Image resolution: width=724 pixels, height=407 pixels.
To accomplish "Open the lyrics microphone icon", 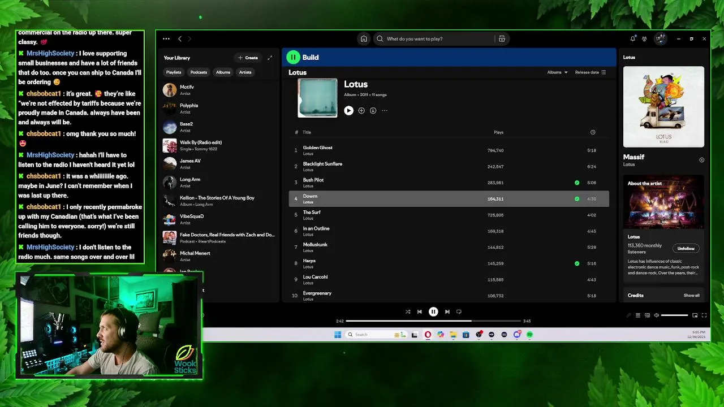I will [x=628, y=315].
